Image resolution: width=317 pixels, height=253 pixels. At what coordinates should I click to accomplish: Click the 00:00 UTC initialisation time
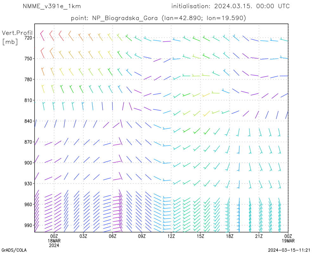point(273,6)
